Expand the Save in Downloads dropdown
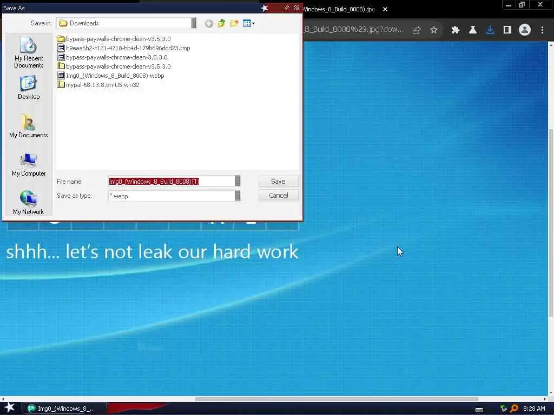 pyautogui.click(x=194, y=23)
